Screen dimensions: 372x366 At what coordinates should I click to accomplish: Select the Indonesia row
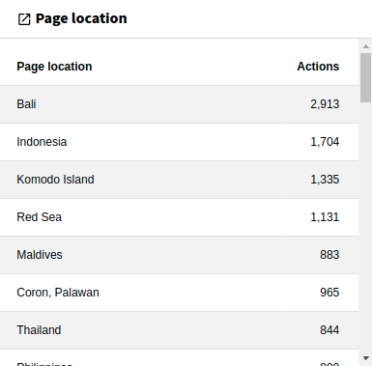(x=179, y=142)
